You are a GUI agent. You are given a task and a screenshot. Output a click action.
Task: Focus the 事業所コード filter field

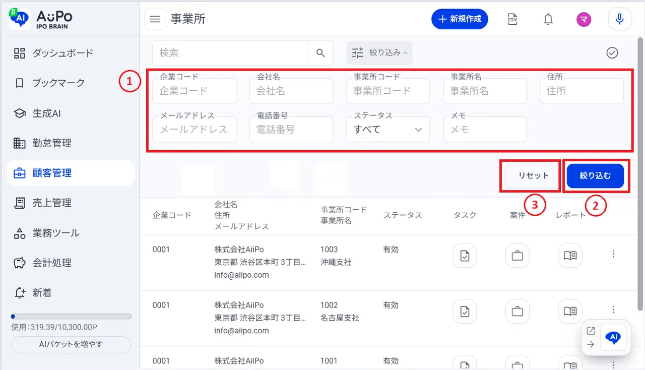388,91
